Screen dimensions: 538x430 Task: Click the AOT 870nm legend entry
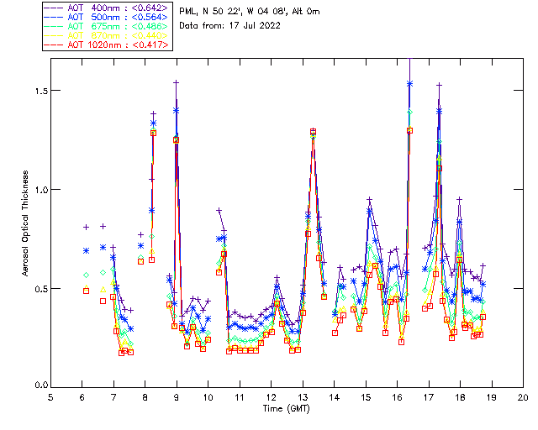tap(106, 35)
